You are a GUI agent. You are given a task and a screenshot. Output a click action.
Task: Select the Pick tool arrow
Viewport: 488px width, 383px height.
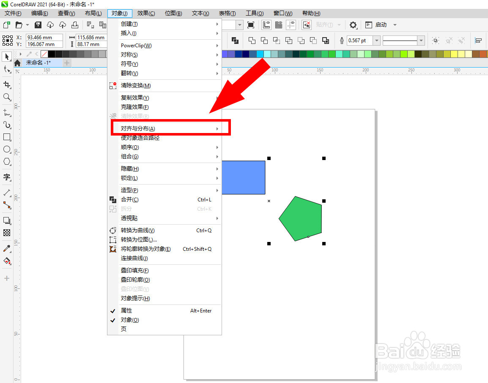(6, 57)
